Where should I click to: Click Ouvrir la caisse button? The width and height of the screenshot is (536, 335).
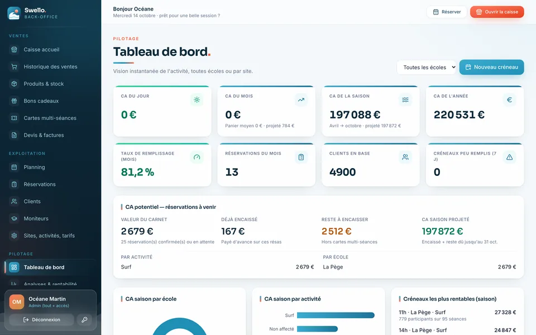[x=497, y=12]
